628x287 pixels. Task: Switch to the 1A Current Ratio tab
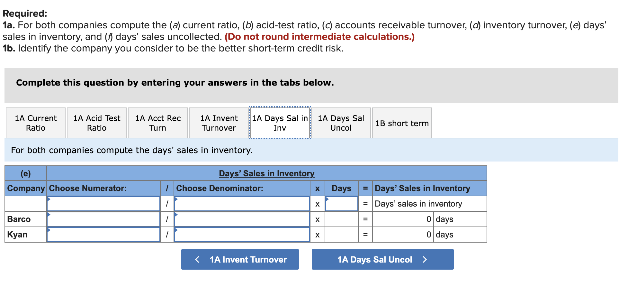(35, 123)
